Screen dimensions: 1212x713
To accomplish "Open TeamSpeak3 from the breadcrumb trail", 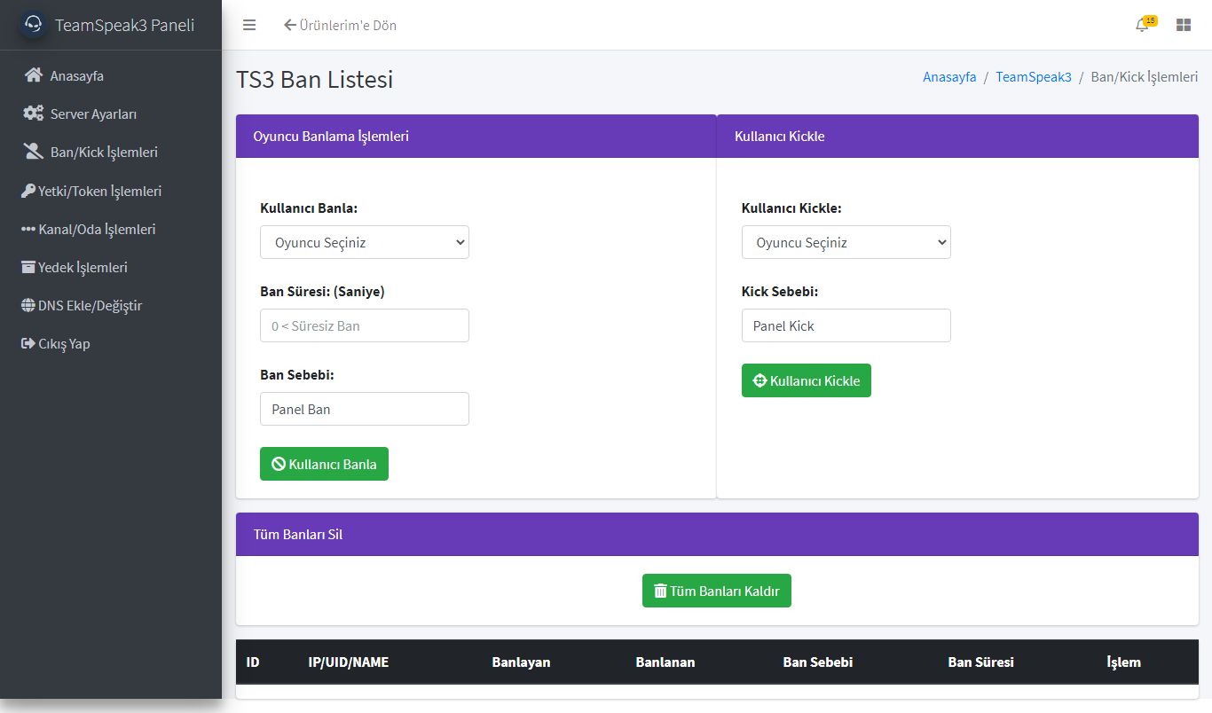I will click(1034, 77).
